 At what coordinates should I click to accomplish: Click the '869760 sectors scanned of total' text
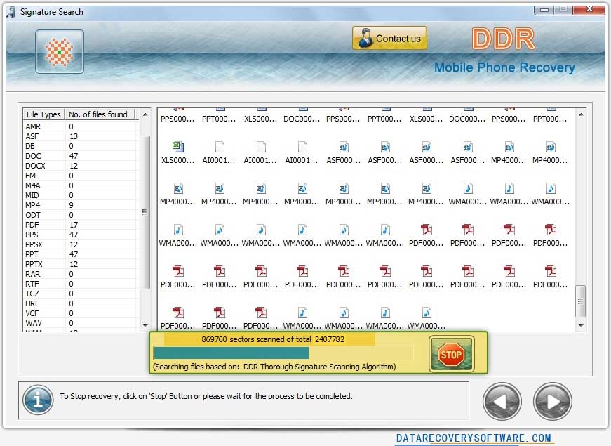pyautogui.click(x=256, y=339)
